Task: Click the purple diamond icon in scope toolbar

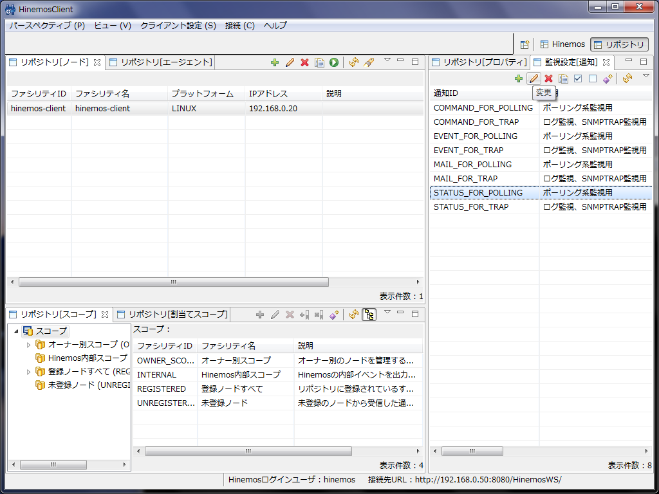Action: 334,315
